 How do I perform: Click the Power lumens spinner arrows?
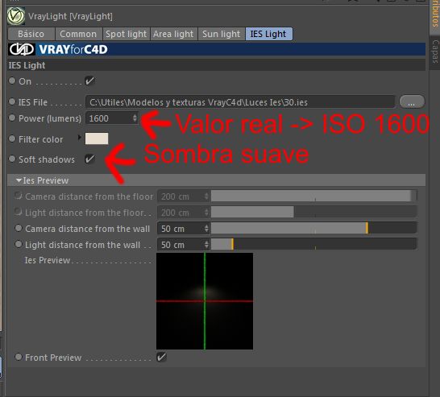pyautogui.click(x=135, y=118)
